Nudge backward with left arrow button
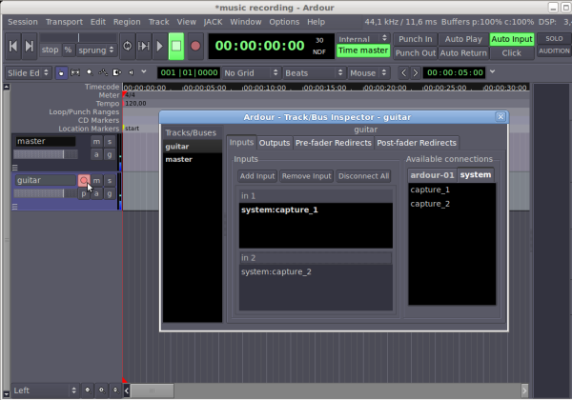Image resolution: width=572 pixels, height=400 pixels. pyautogui.click(x=403, y=73)
